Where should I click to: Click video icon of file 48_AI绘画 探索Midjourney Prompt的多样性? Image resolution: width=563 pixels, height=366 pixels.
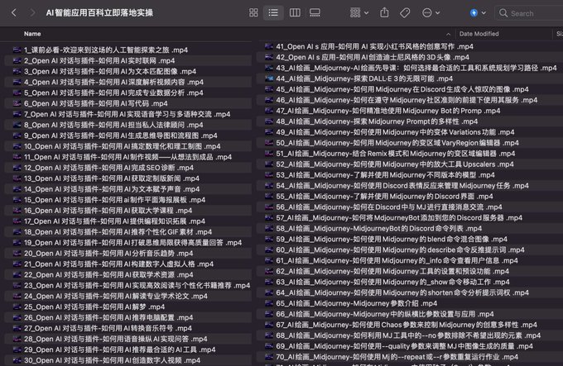(x=269, y=121)
